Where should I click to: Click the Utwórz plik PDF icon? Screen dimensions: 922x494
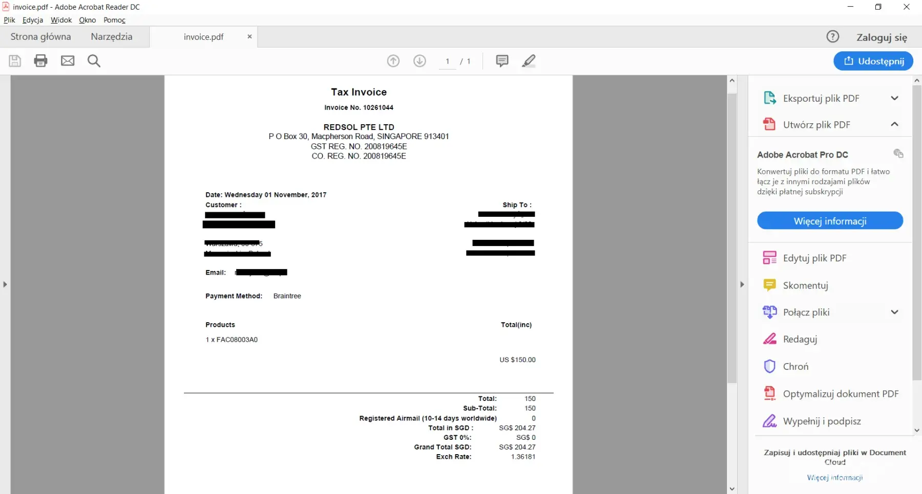click(x=769, y=124)
